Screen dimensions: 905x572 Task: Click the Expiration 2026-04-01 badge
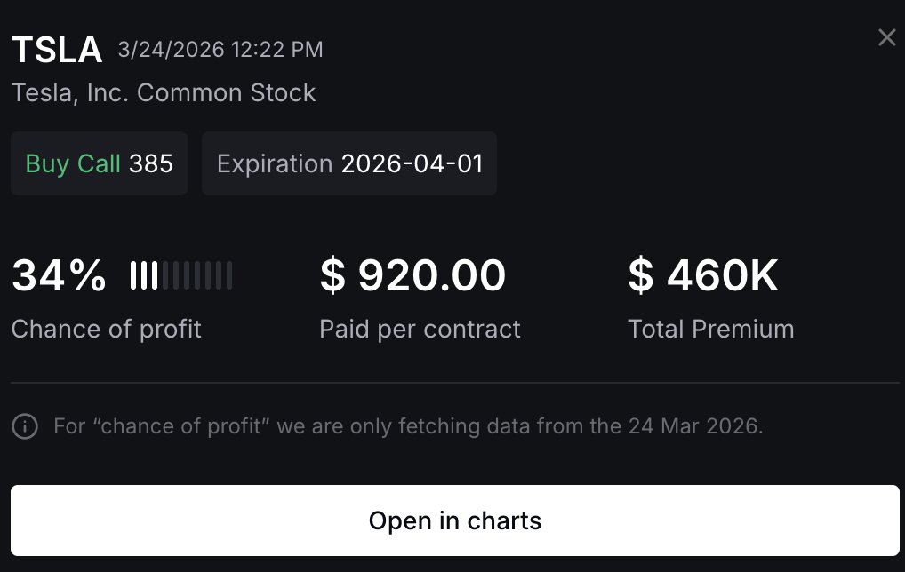coord(348,163)
